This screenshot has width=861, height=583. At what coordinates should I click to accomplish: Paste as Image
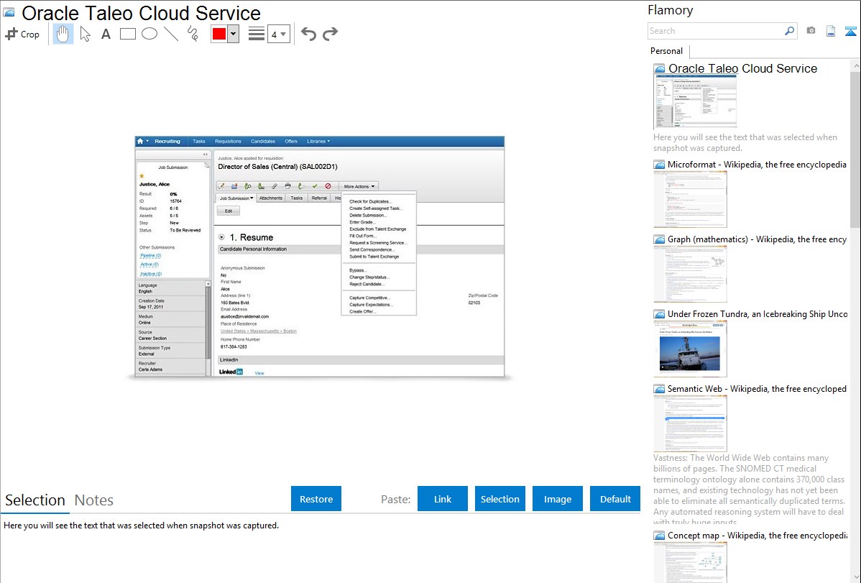pos(557,499)
